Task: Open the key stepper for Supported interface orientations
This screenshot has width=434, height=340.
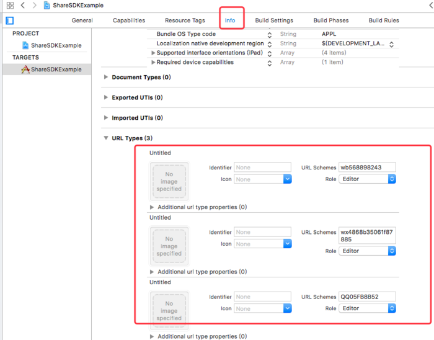Action: click(270, 54)
